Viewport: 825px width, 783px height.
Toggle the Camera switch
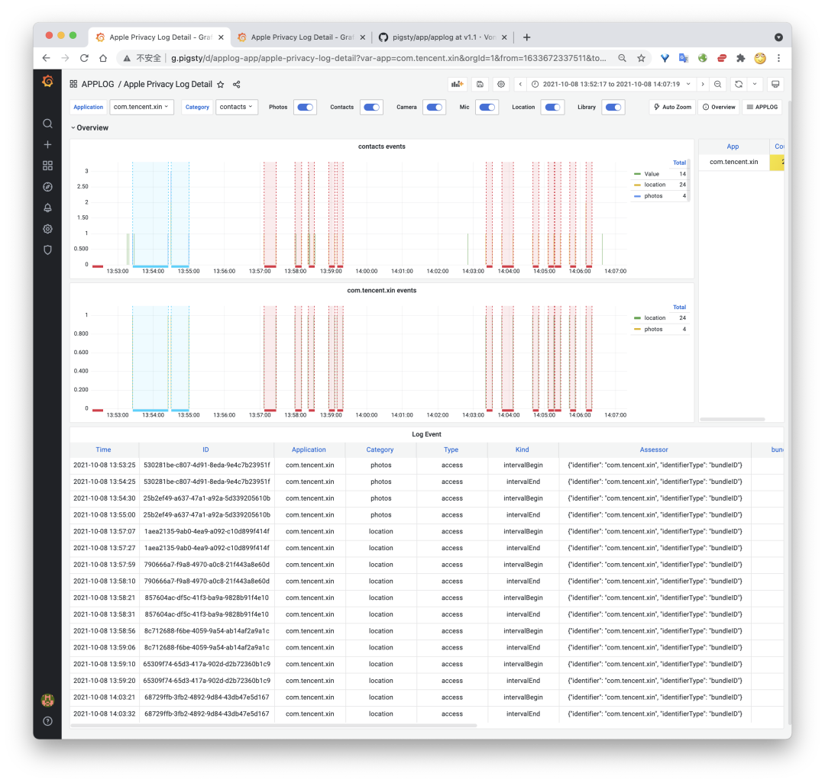(x=434, y=108)
